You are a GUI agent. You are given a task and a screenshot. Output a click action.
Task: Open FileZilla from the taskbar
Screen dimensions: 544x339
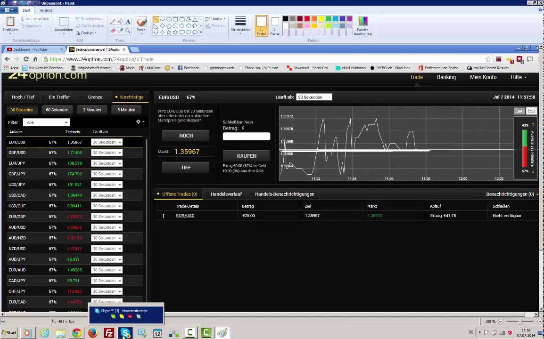(x=109, y=333)
